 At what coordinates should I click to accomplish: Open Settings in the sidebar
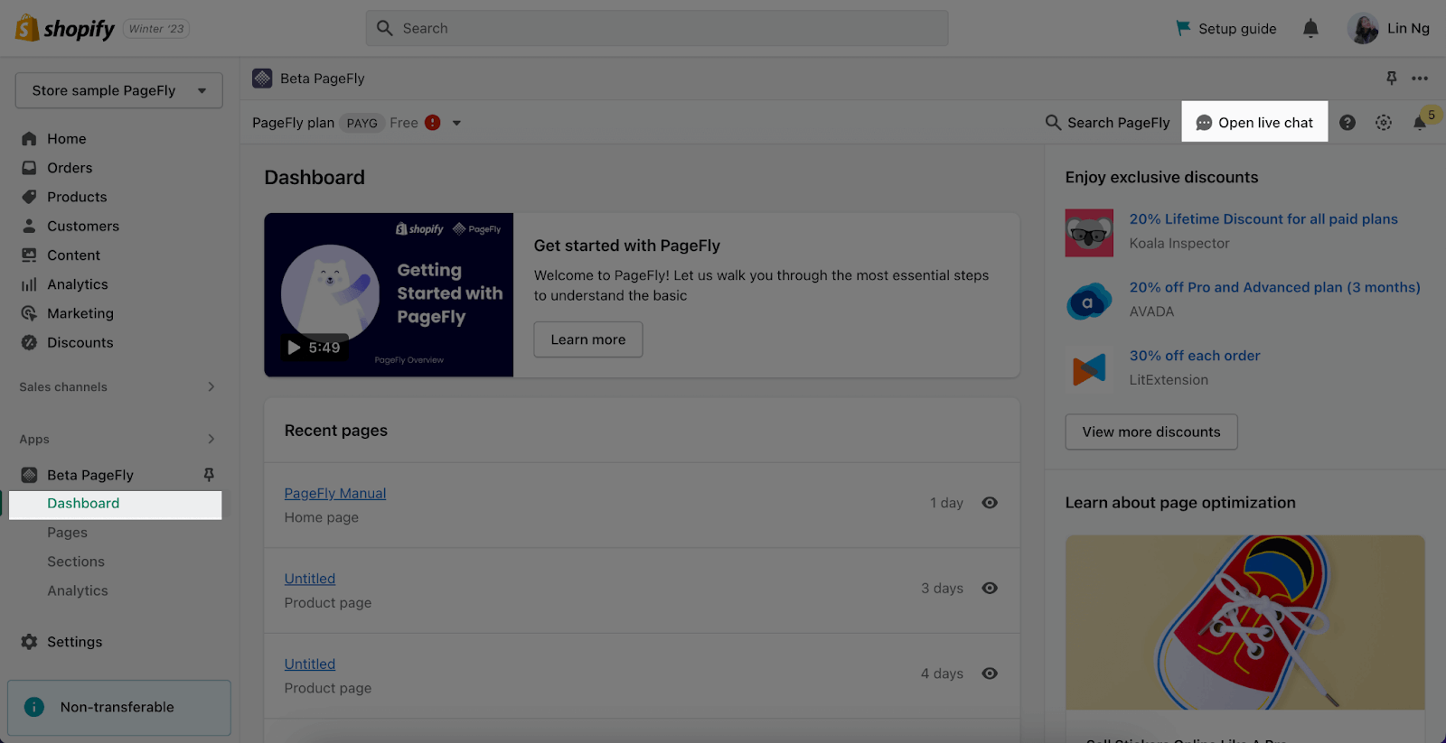75,642
